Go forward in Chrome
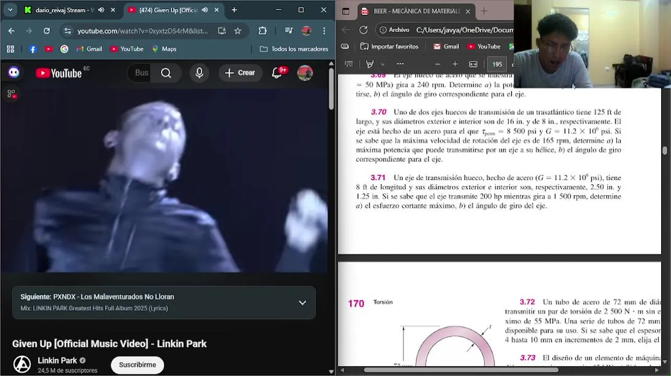The width and height of the screenshot is (671, 376). (29, 31)
